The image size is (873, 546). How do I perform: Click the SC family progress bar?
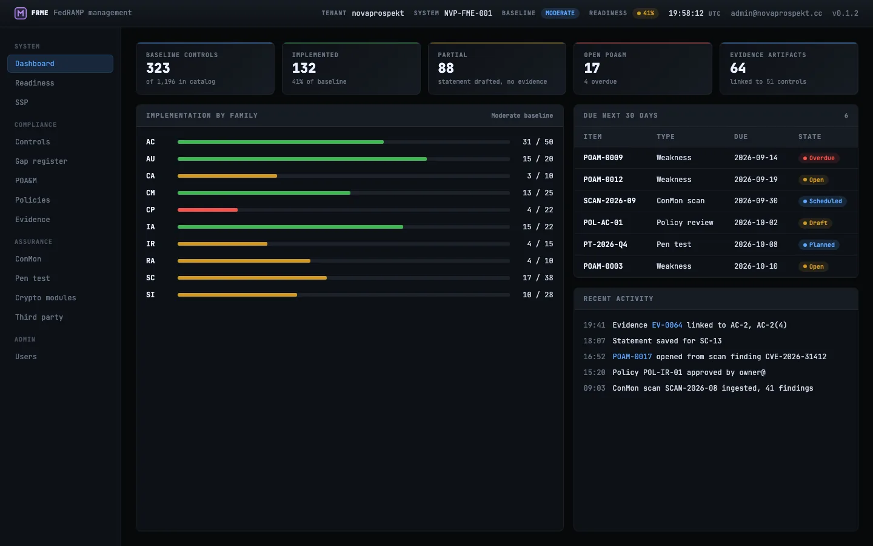pyautogui.click(x=343, y=278)
